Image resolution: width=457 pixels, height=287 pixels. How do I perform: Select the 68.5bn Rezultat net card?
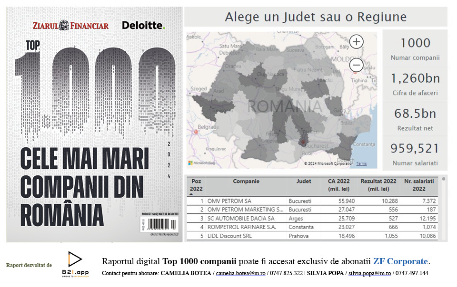pos(415,119)
